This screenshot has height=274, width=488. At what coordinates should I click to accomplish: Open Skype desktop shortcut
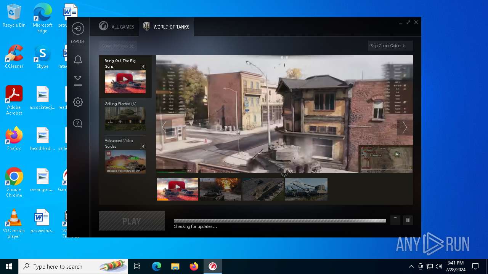pos(42,57)
